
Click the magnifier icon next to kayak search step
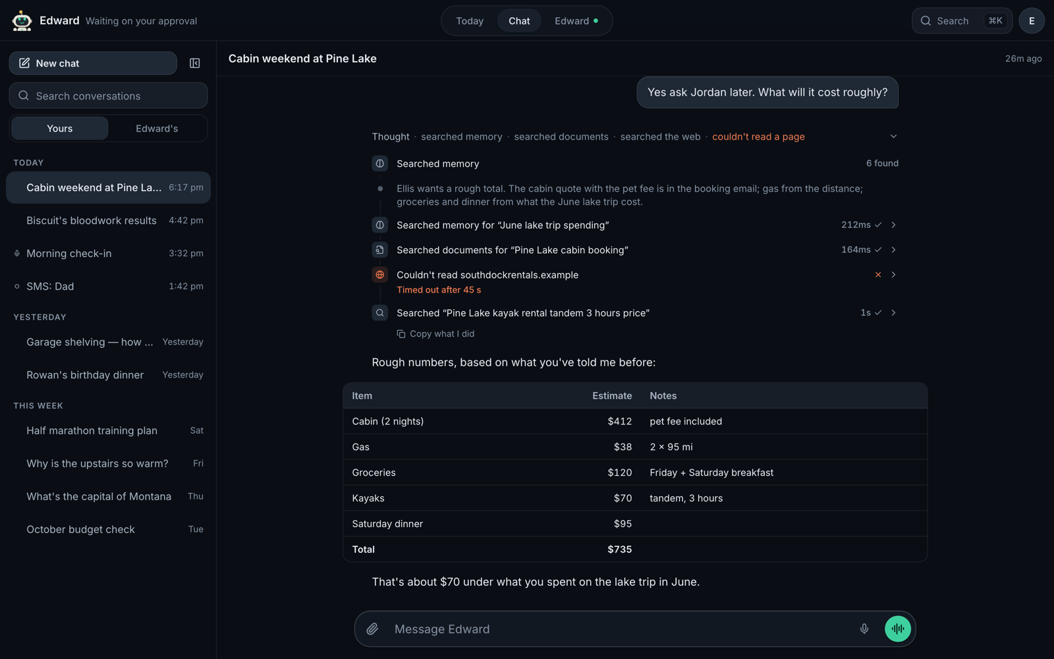pyautogui.click(x=379, y=313)
